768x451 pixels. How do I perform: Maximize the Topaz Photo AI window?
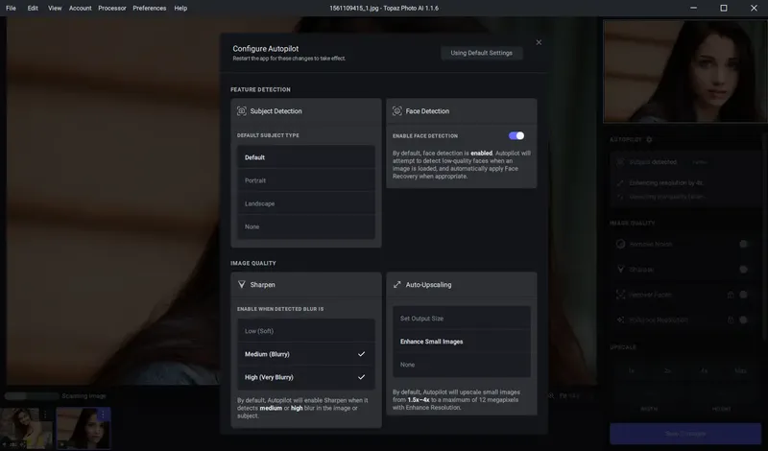click(x=724, y=8)
